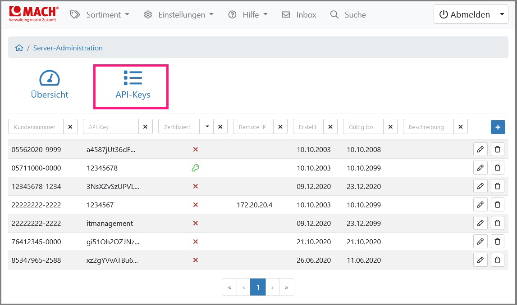Add a new API key with plus button
The width and height of the screenshot is (517, 305).
click(x=498, y=127)
